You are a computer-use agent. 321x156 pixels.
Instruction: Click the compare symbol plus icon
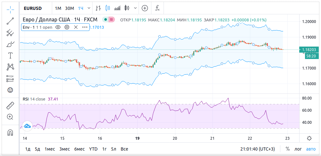pos(145,8)
